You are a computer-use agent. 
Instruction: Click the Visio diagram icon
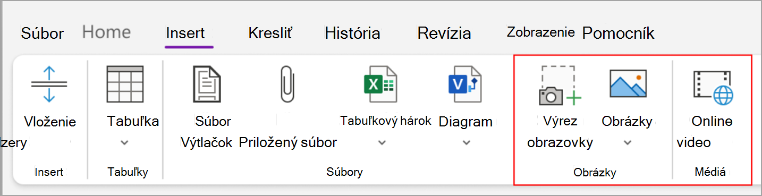pyautogui.click(x=465, y=84)
